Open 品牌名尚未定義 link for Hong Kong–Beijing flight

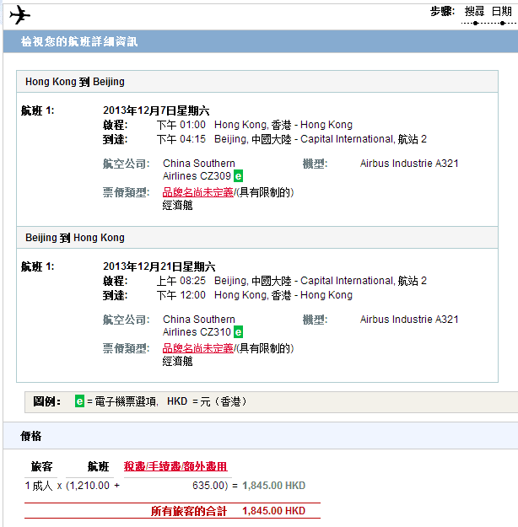point(197,193)
